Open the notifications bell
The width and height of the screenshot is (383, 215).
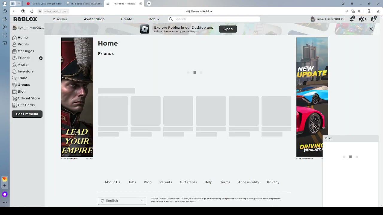[x=352, y=19]
